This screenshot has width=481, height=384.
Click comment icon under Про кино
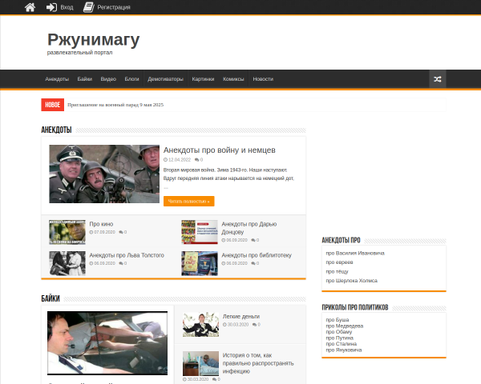(x=121, y=232)
